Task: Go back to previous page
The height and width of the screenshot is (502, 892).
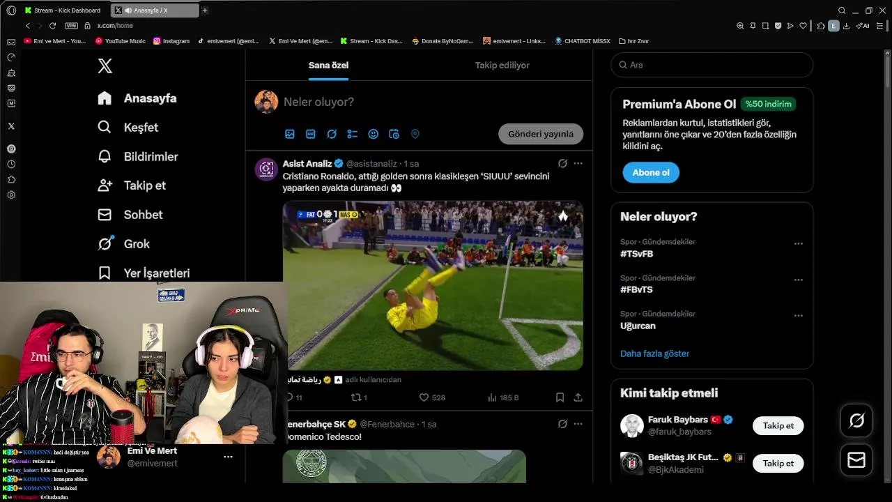Action: click(28, 26)
